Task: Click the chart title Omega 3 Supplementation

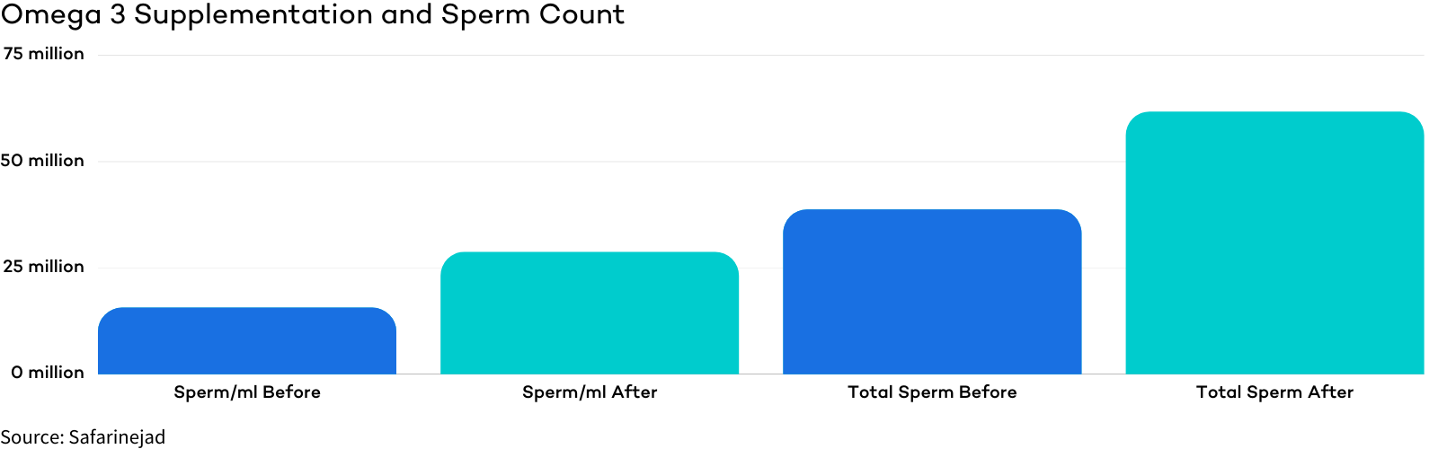Action: 187,15
